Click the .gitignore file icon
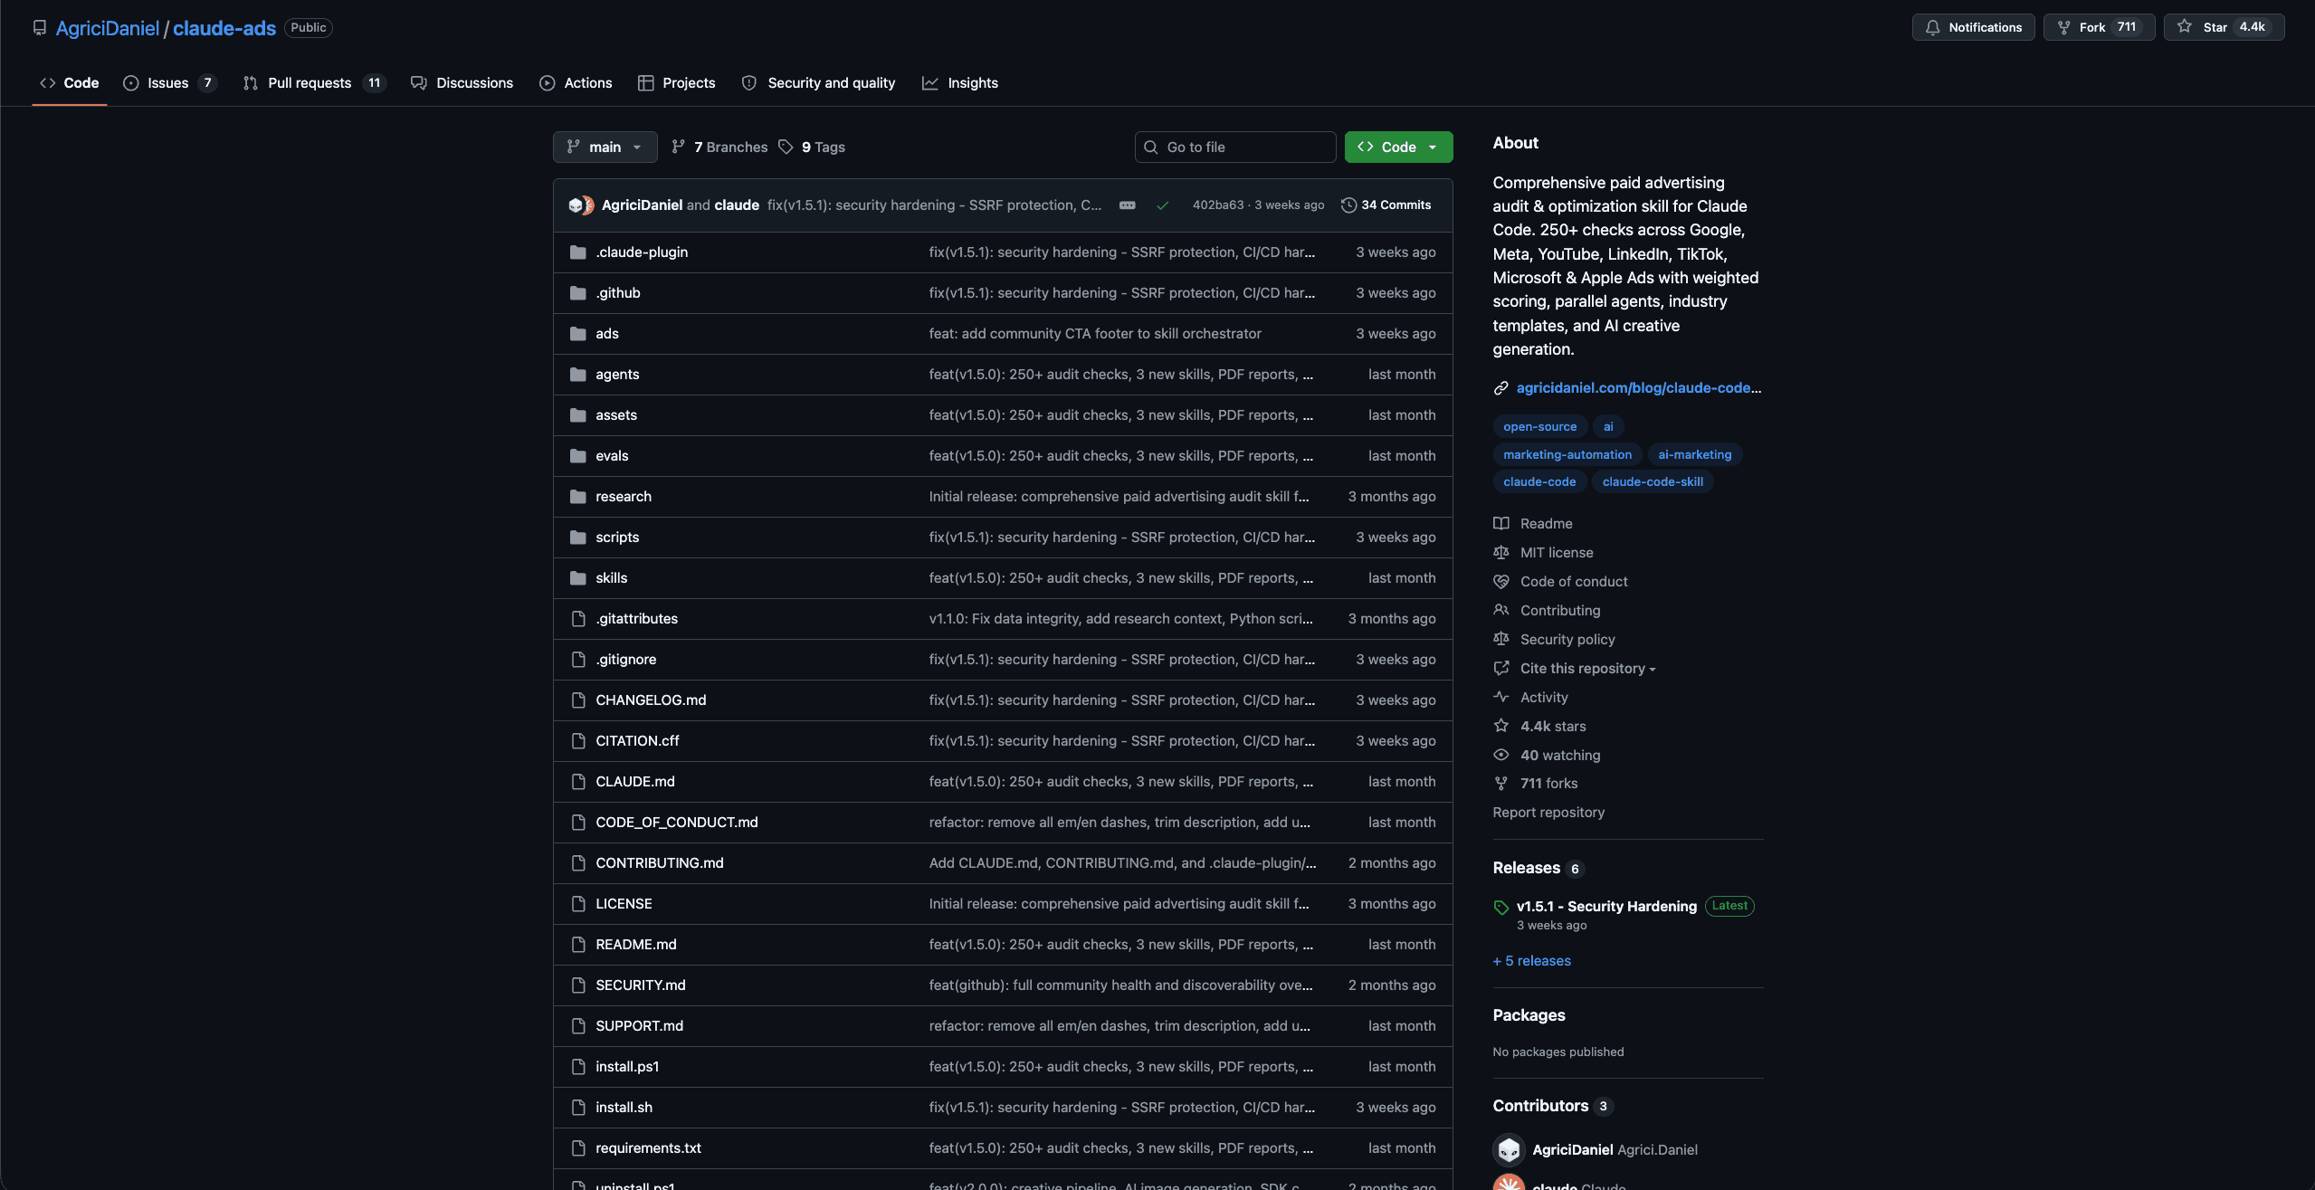 click(x=577, y=659)
